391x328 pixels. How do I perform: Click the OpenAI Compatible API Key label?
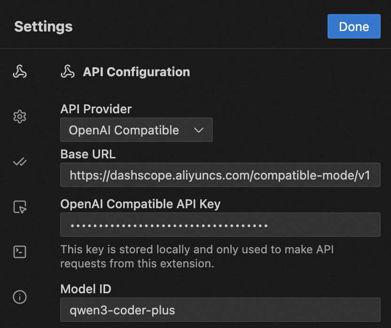click(x=141, y=204)
